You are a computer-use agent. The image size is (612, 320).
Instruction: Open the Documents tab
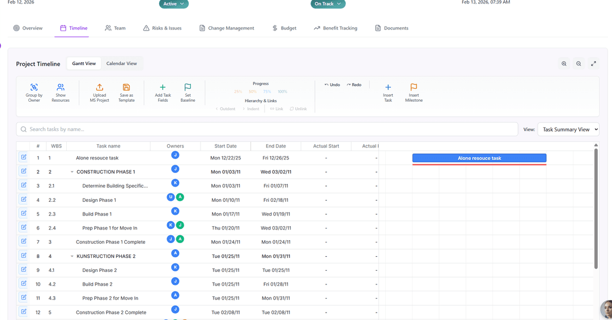tap(392, 28)
